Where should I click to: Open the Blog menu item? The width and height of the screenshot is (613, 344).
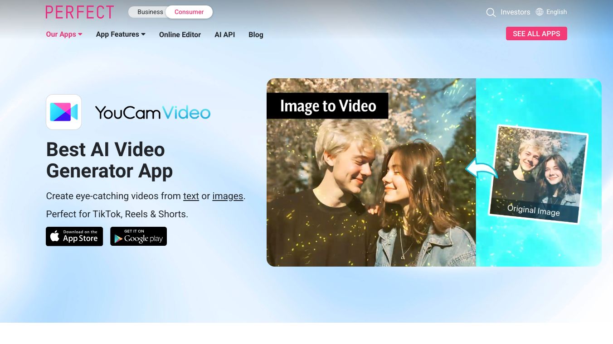pos(256,34)
